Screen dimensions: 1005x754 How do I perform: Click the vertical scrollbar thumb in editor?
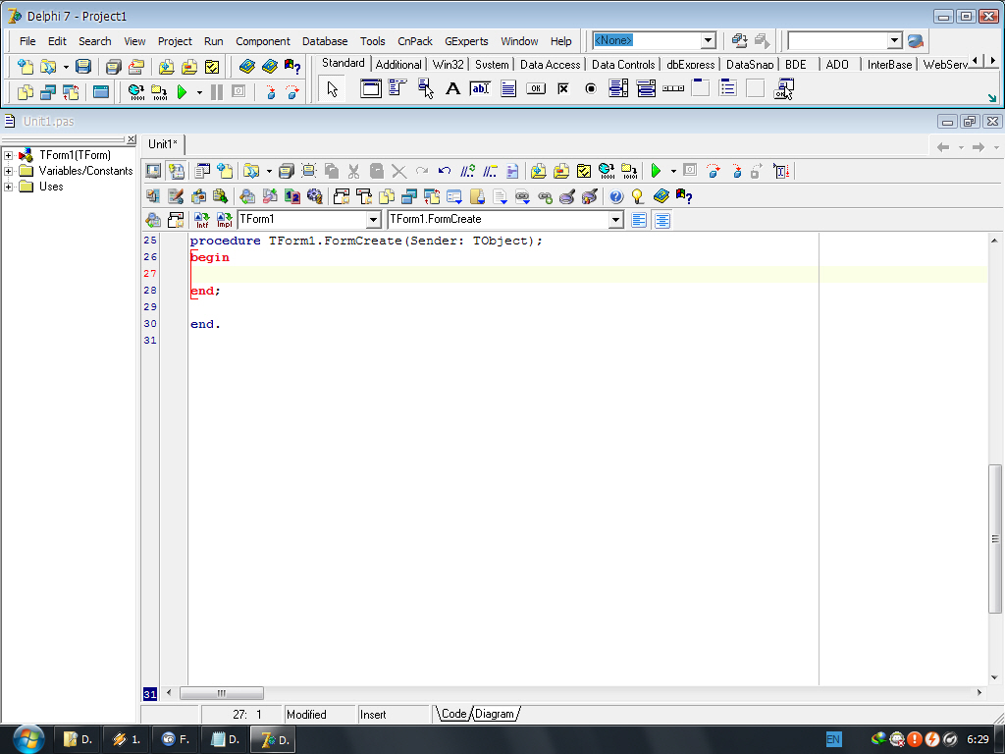coord(994,539)
